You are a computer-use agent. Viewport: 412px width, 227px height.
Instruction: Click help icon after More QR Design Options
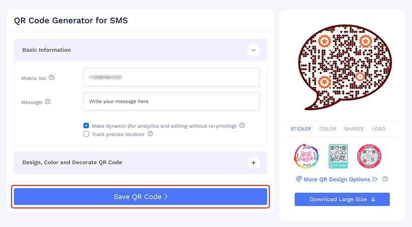tap(385, 179)
